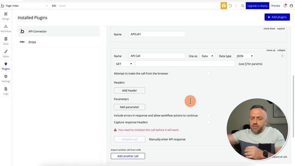Screen dimensions: 295x166
Task: Open the Plugins tab icon
Action: click(x=6, y=64)
